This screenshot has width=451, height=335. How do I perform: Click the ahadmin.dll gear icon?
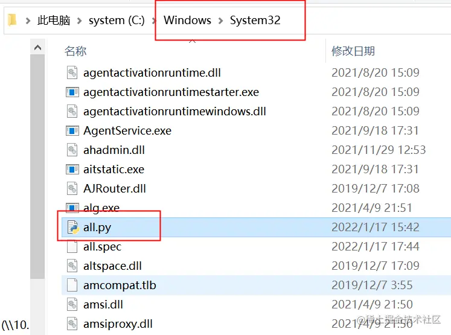tap(72, 150)
